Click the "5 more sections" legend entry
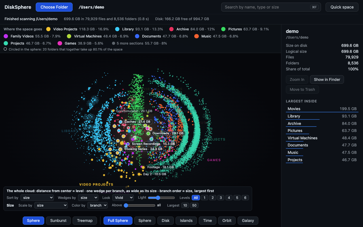 140,43
